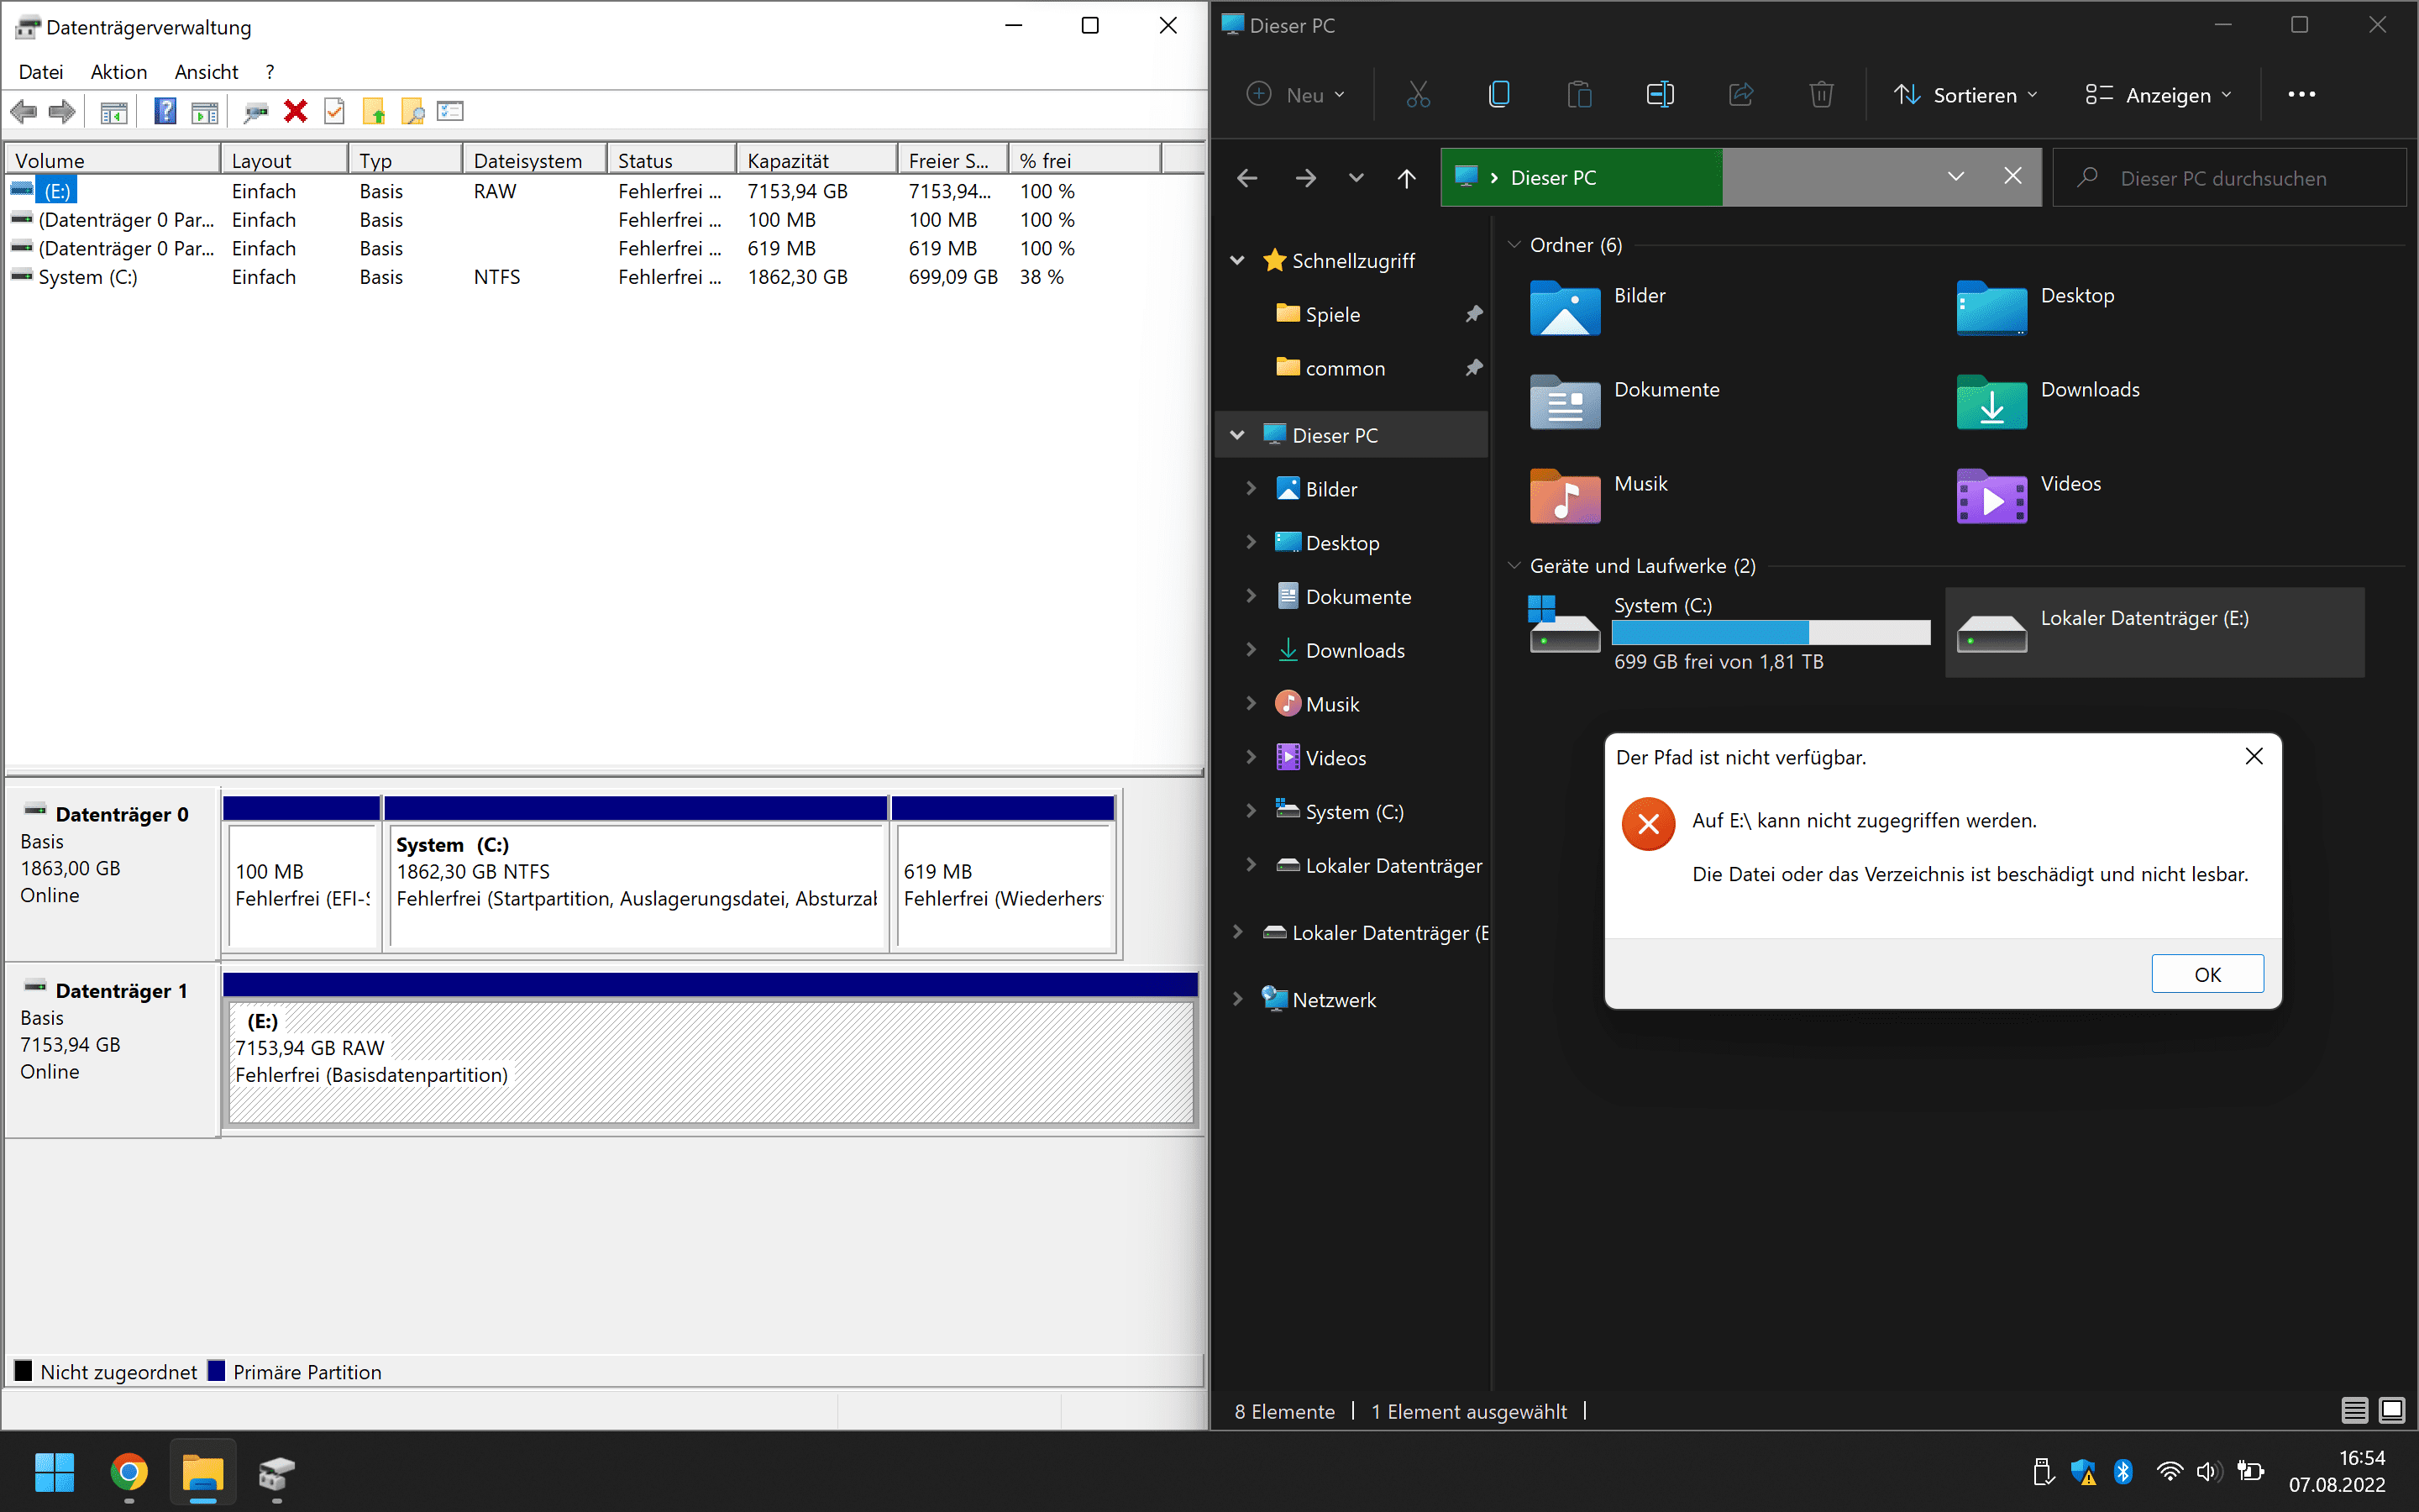Click OK in the error dialog
This screenshot has width=2419, height=1512.
tap(2207, 974)
